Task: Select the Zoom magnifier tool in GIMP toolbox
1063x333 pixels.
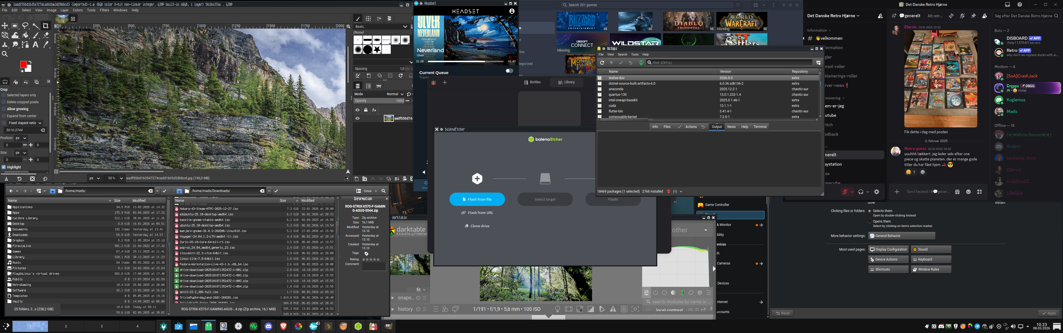Action: coord(5,54)
